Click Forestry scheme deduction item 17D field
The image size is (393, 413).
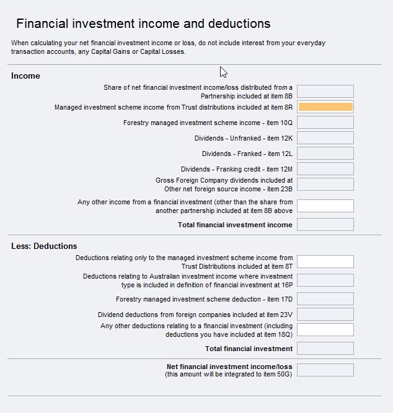pos(325,299)
